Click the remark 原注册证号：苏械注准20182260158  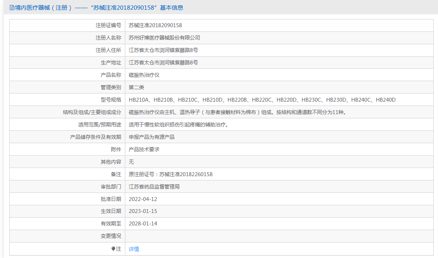click(170, 174)
